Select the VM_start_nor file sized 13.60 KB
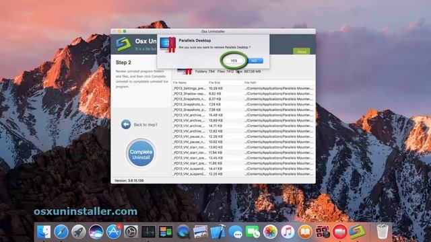Screen dimensions: 431x242 [244, 147]
